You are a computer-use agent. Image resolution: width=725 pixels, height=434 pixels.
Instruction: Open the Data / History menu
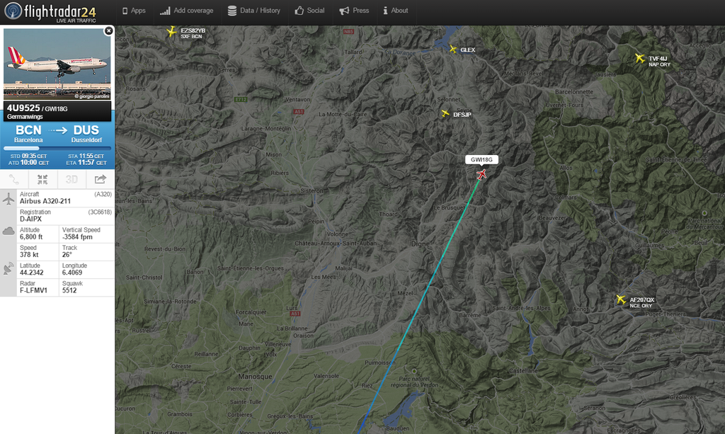pyautogui.click(x=254, y=11)
